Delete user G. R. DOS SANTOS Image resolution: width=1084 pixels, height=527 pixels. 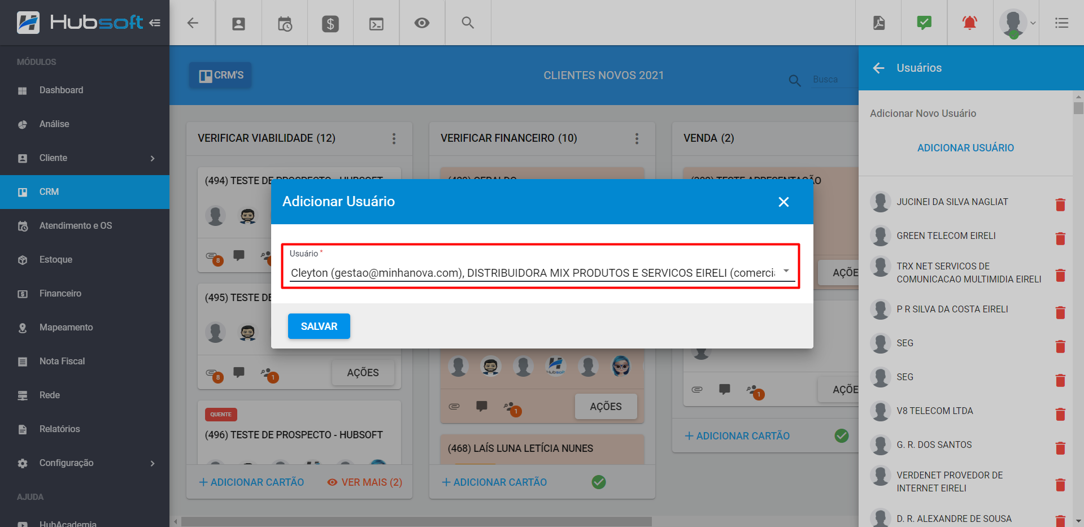(x=1060, y=448)
